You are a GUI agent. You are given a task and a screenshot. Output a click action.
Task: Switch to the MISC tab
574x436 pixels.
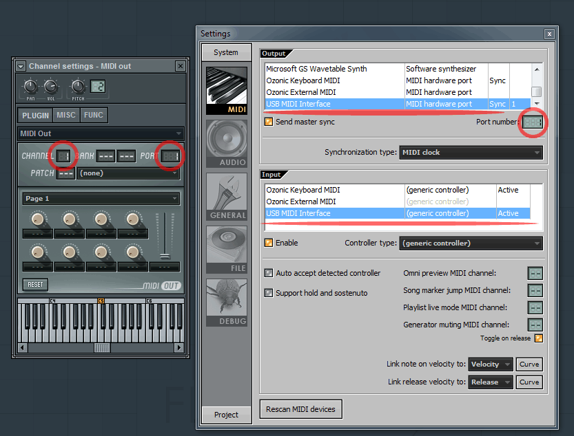click(66, 115)
